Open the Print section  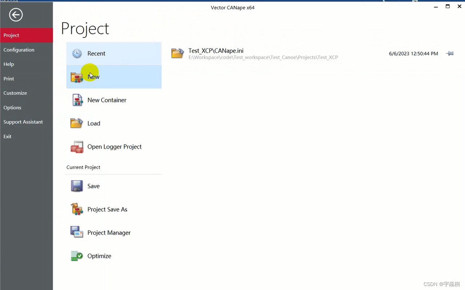(27, 78)
